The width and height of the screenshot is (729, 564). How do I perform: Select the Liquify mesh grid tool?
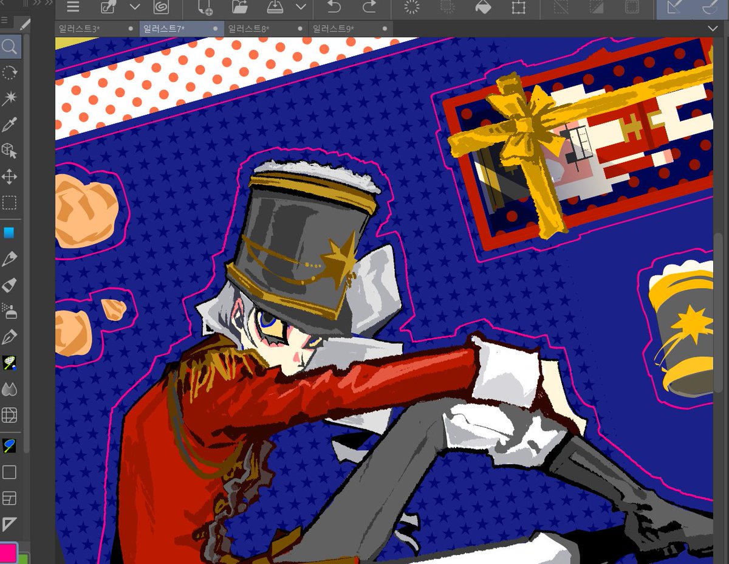pos(9,415)
